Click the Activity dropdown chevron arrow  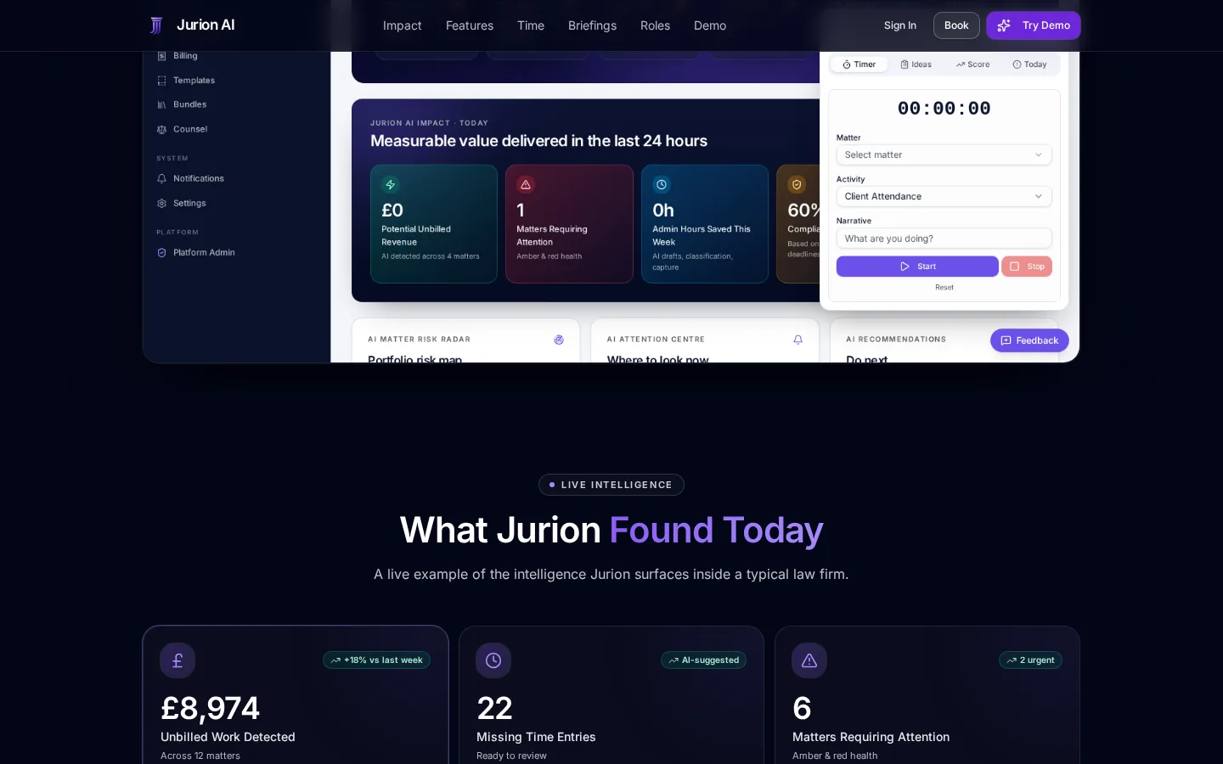pyautogui.click(x=1038, y=196)
